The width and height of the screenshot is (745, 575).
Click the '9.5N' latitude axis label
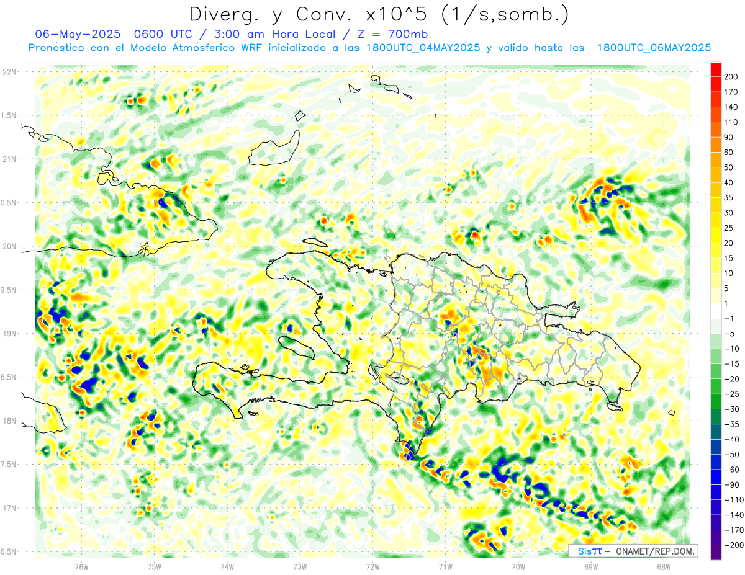(9, 290)
